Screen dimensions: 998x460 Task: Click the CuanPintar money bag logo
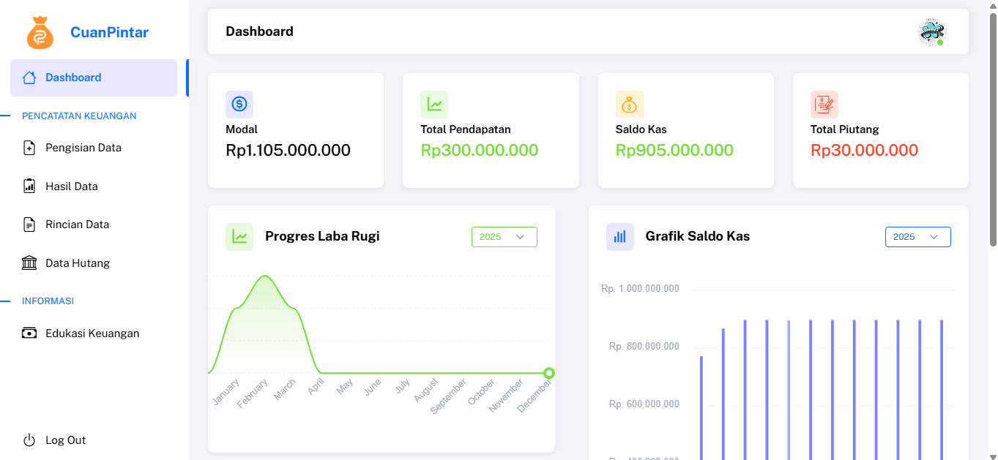pyautogui.click(x=40, y=33)
